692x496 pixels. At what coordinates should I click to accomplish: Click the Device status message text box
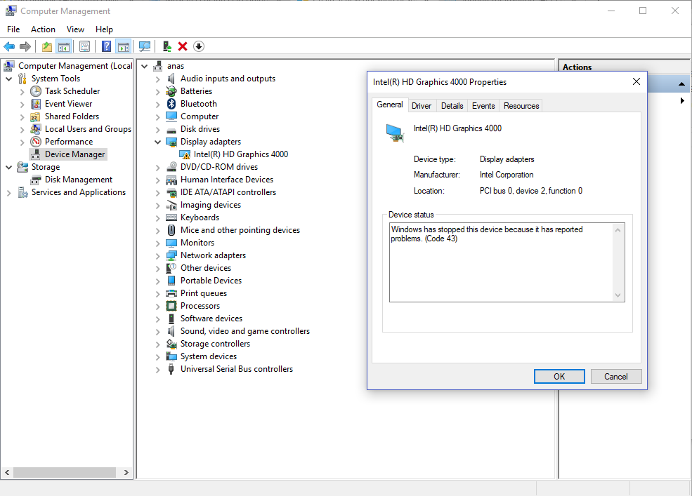(507, 262)
